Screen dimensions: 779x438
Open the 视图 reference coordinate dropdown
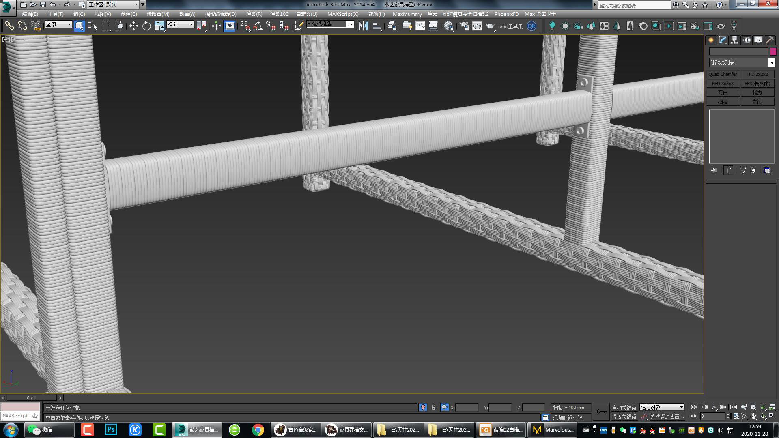[x=181, y=24]
